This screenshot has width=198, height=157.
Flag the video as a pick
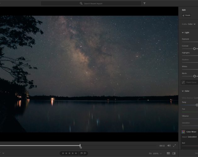pyautogui.click(x=82, y=153)
